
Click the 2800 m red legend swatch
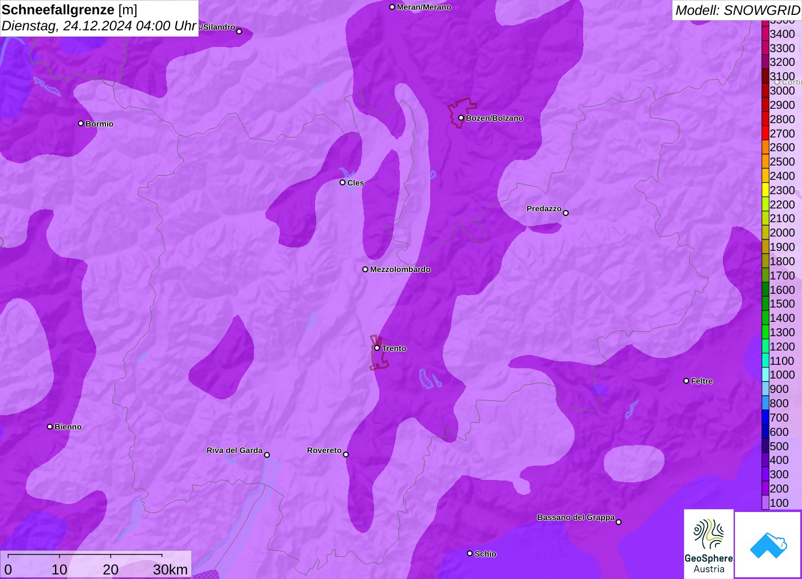(x=765, y=119)
